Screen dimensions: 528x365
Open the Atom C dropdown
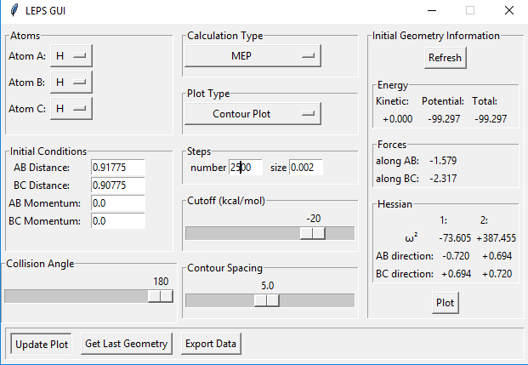pyautogui.click(x=71, y=109)
